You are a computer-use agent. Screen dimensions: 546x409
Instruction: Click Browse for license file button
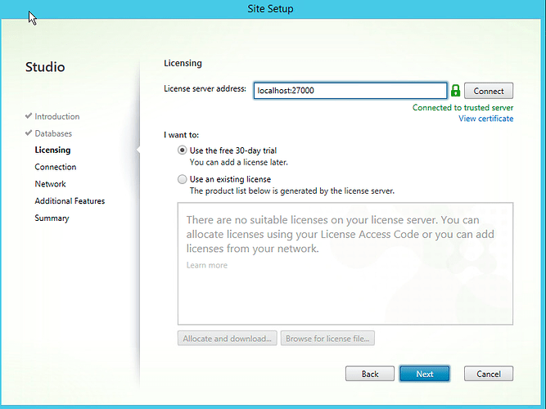pos(328,339)
